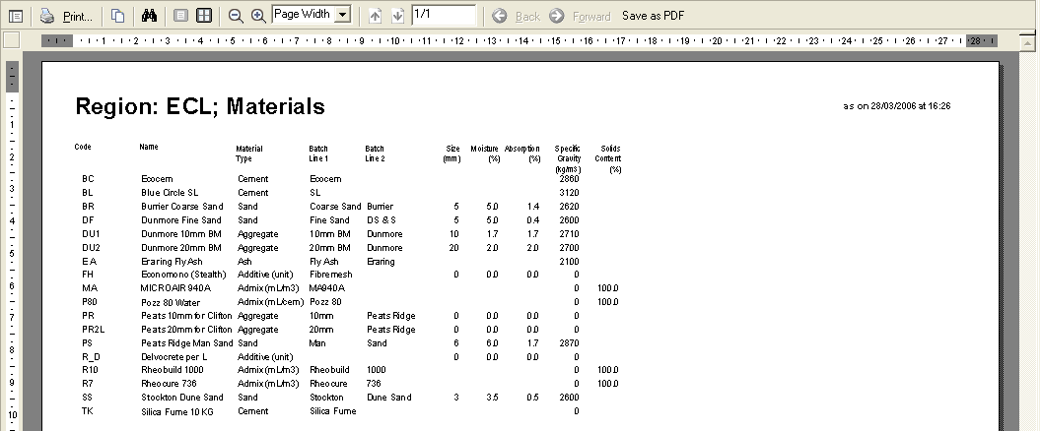Click the copy pages icon
1041x431 pixels.
[x=117, y=16]
